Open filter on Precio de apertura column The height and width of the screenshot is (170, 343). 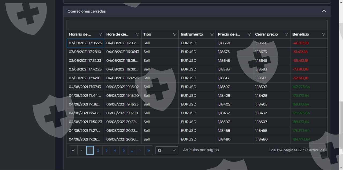click(249, 34)
